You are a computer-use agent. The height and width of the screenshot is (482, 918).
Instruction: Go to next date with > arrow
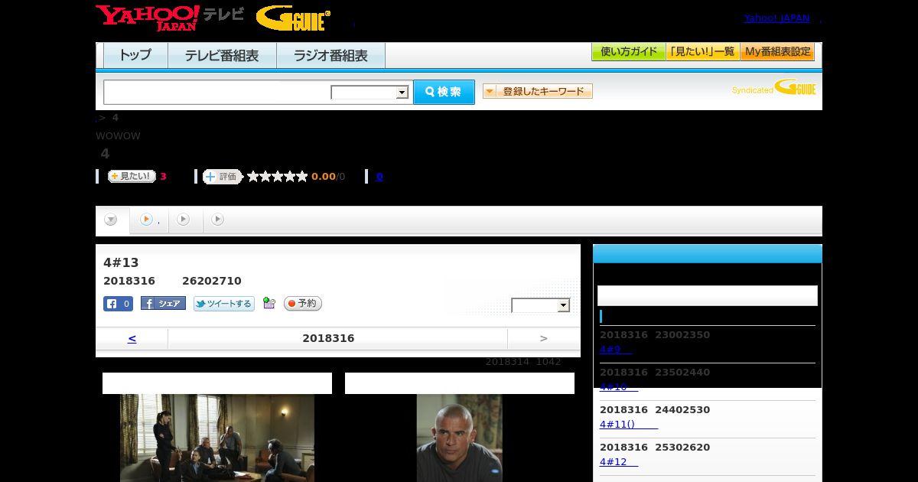click(x=544, y=338)
